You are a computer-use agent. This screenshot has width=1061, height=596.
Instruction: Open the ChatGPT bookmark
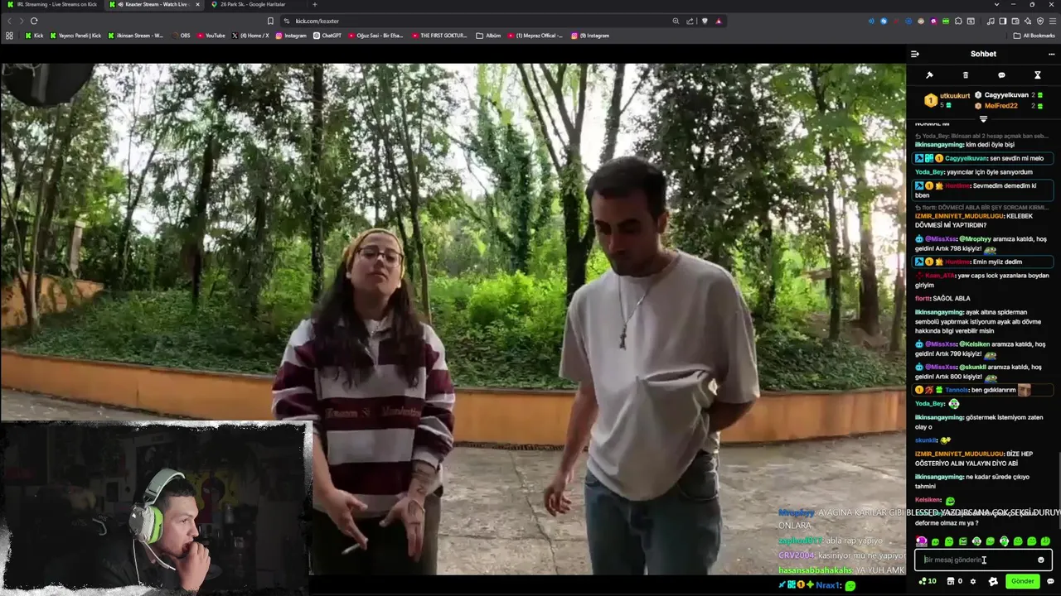[x=327, y=36]
